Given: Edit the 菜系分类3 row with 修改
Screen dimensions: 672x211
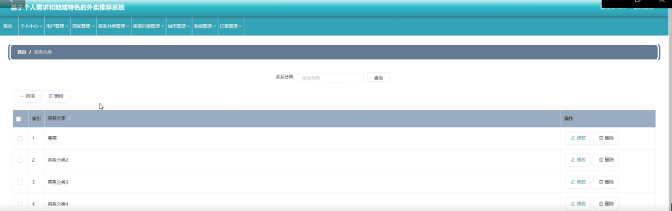Looking at the screenshot, I should click(578, 182).
